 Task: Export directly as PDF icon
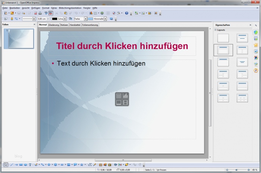tap(35, 13)
